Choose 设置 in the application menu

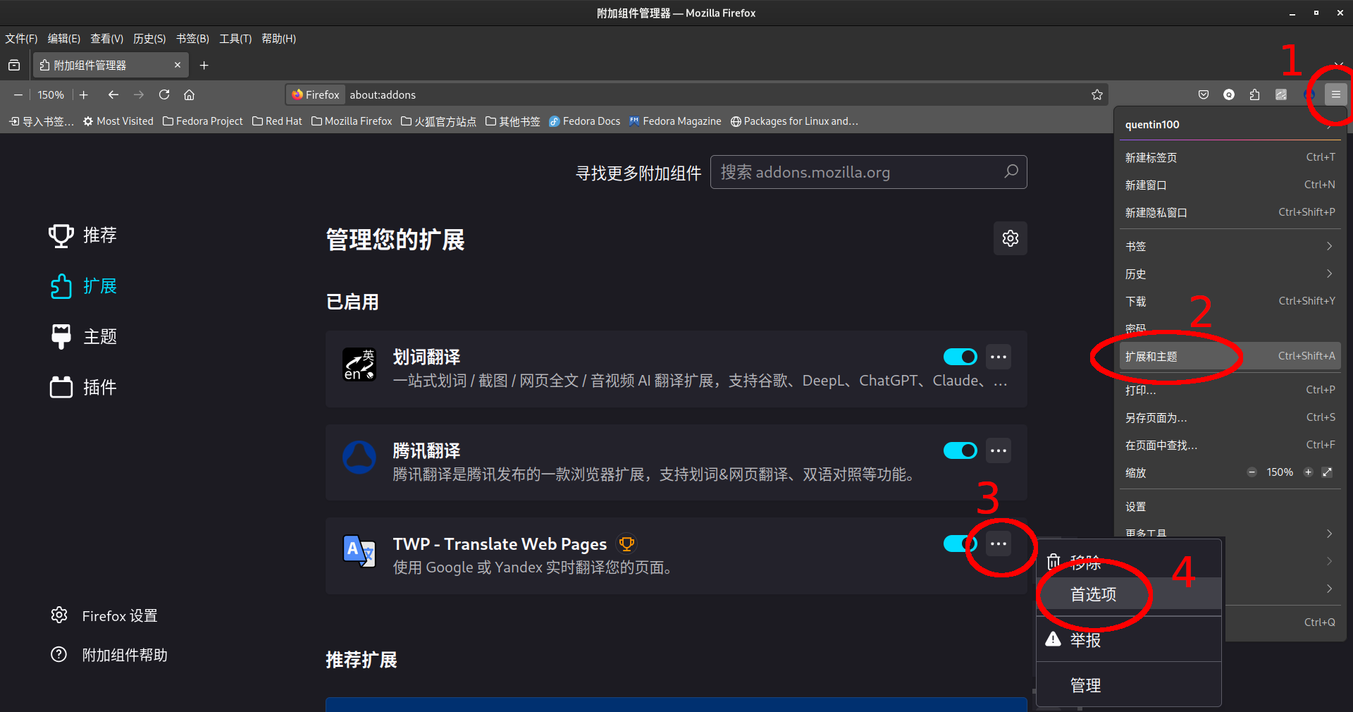1230,506
